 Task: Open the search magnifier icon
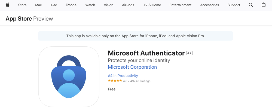[x=251, y=5]
